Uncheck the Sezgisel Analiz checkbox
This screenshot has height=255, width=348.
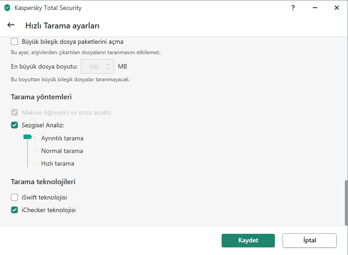[14, 125]
